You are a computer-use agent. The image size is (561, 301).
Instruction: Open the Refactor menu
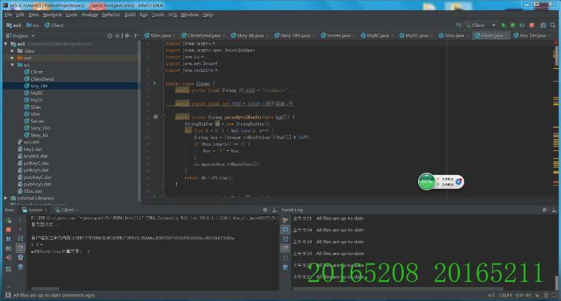[x=111, y=15]
